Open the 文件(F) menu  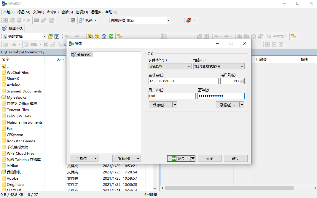coord(39,12)
